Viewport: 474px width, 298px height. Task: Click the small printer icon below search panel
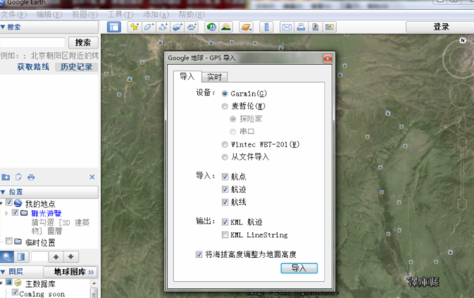(31, 177)
